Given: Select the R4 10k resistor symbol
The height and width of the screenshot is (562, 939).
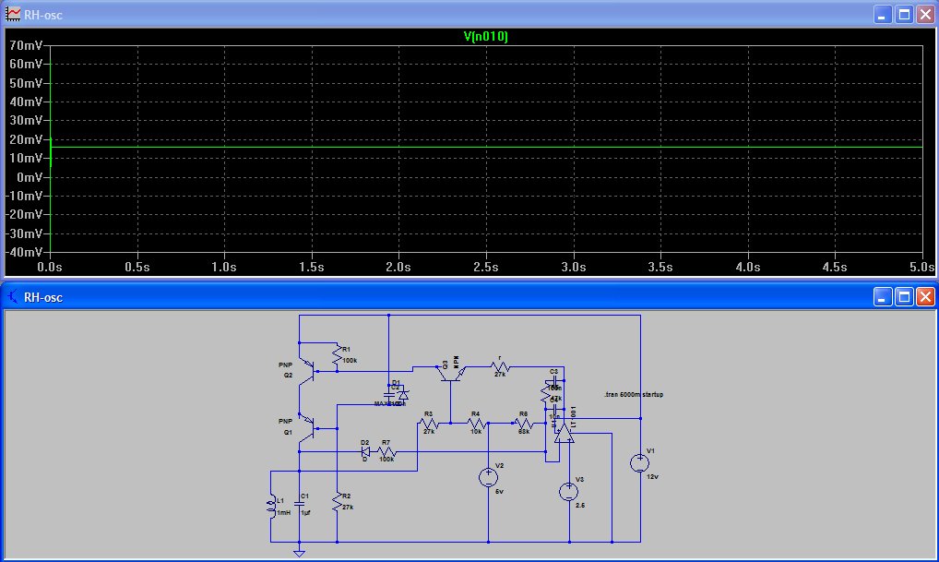Looking at the screenshot, I should (x=476, y=424).
